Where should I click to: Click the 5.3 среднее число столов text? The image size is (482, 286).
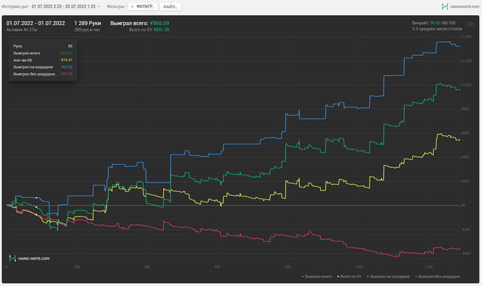point(437,29)
